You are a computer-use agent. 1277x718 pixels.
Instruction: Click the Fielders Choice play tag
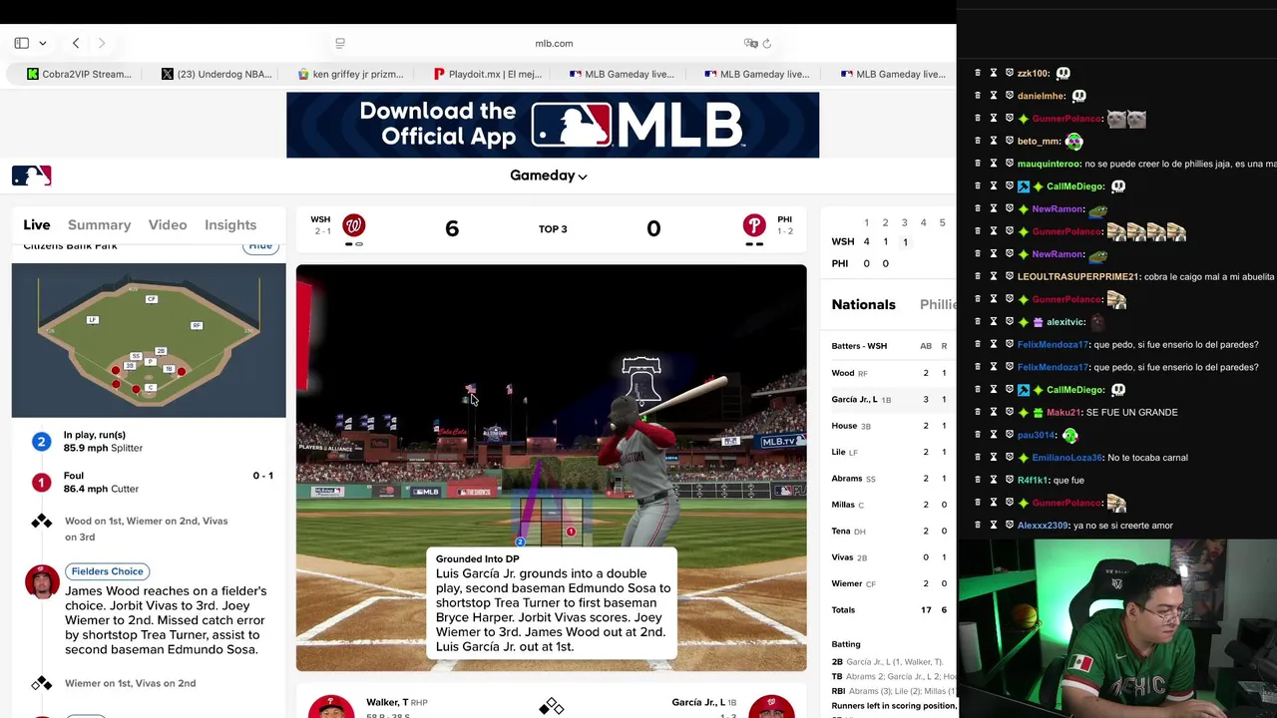(108, 571)
